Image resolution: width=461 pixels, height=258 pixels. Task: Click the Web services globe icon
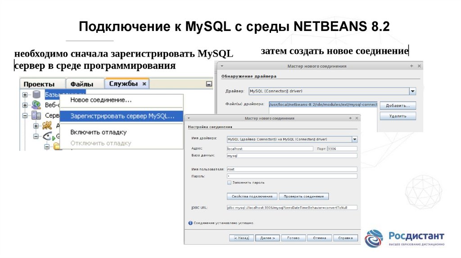click(36, 105)
